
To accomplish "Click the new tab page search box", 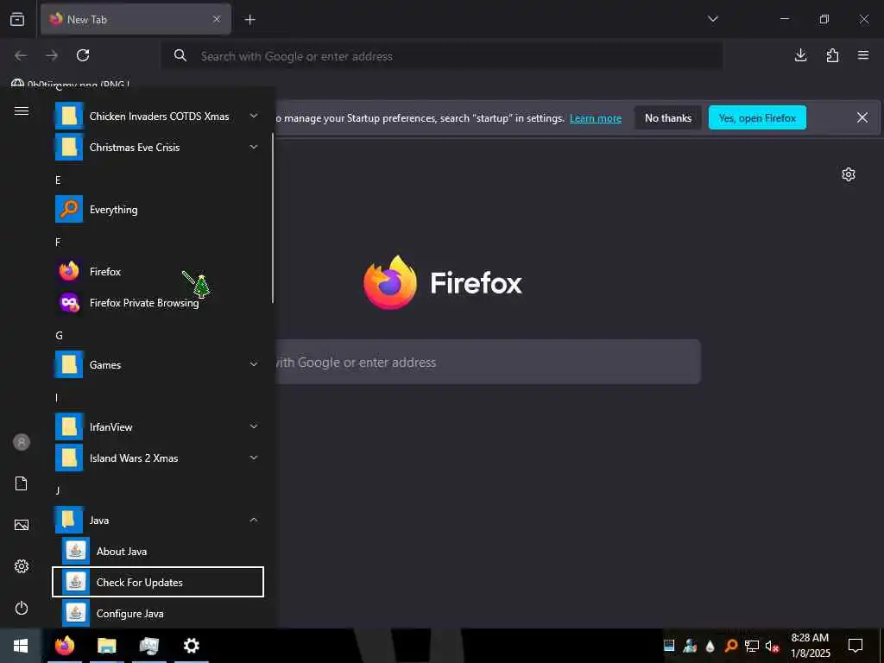I will pyautogui.click(x=489, y=362).
